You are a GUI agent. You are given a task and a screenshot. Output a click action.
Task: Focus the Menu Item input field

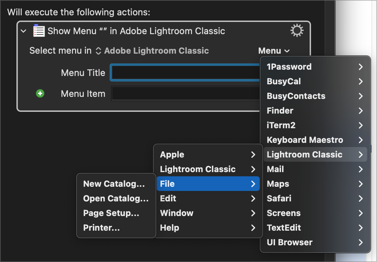coord(185,94)
